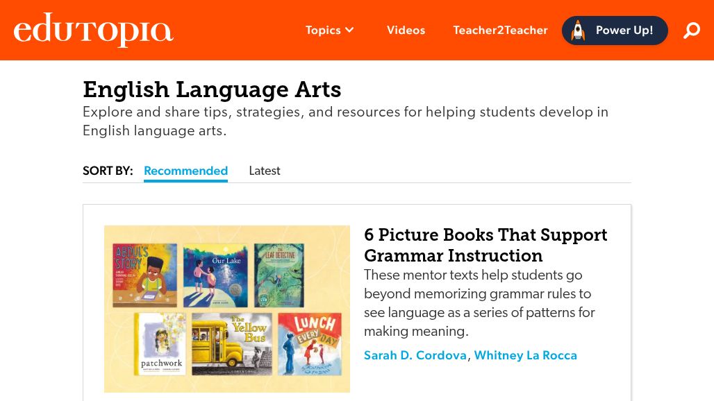Open the search magnifier icon
This screenshot has height=401, width=714.
(x=691, y=31)
